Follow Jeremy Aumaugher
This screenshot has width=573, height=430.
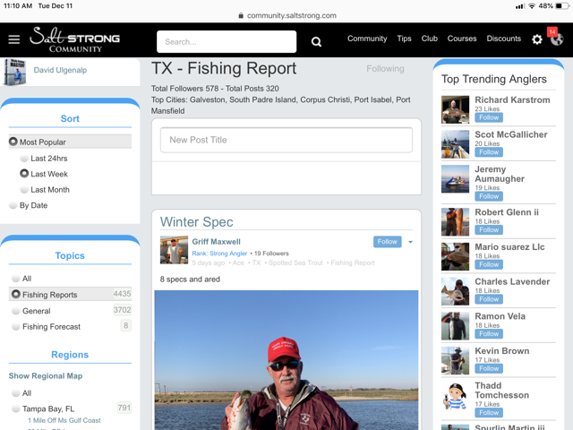tap(489, 196)
